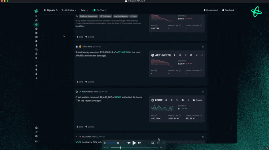Click the video progress timeline bar
This screenshot has height=150, width=269.
coord(134,148)
